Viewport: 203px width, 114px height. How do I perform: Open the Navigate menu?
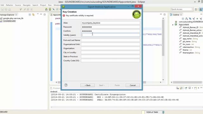click(x=27, y=5)
